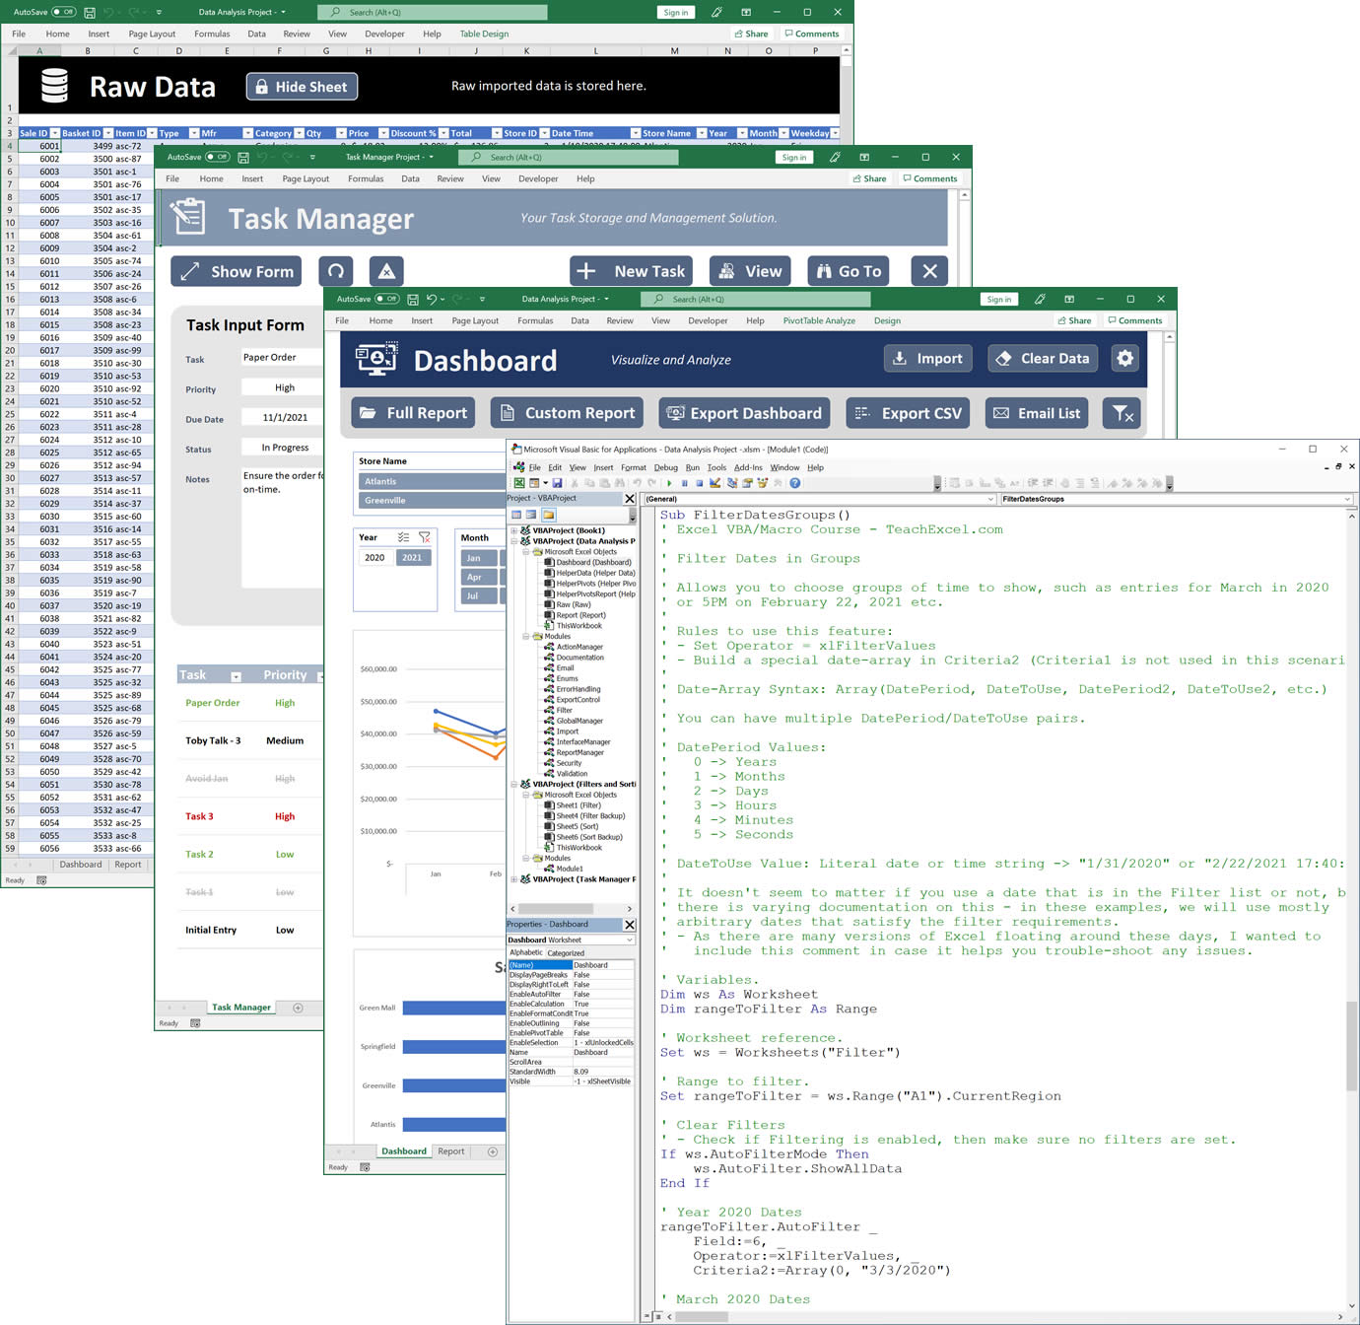Run the macro with Run Sub/UserForm icon
This screenshot has height=1325, width=1360.
pos(670,483)
